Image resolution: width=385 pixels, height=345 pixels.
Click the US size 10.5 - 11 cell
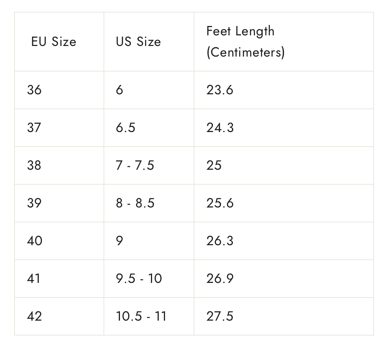click(141, 316)
